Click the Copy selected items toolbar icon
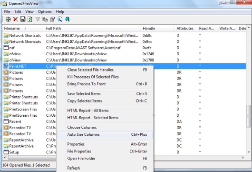 click(x=45, y=20)
